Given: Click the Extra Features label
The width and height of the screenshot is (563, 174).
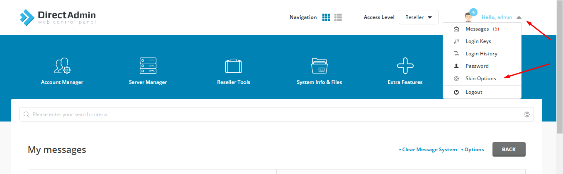Looking at the screenshot, I should 405,82.
